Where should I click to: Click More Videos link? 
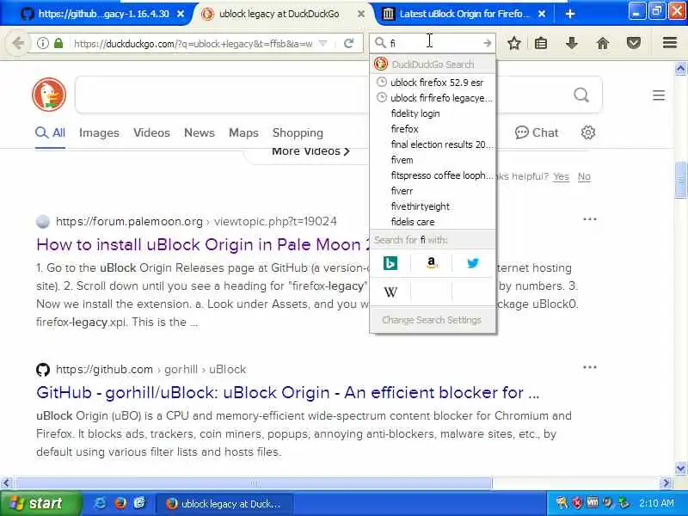pyautogui.click(x=310, y=151)
